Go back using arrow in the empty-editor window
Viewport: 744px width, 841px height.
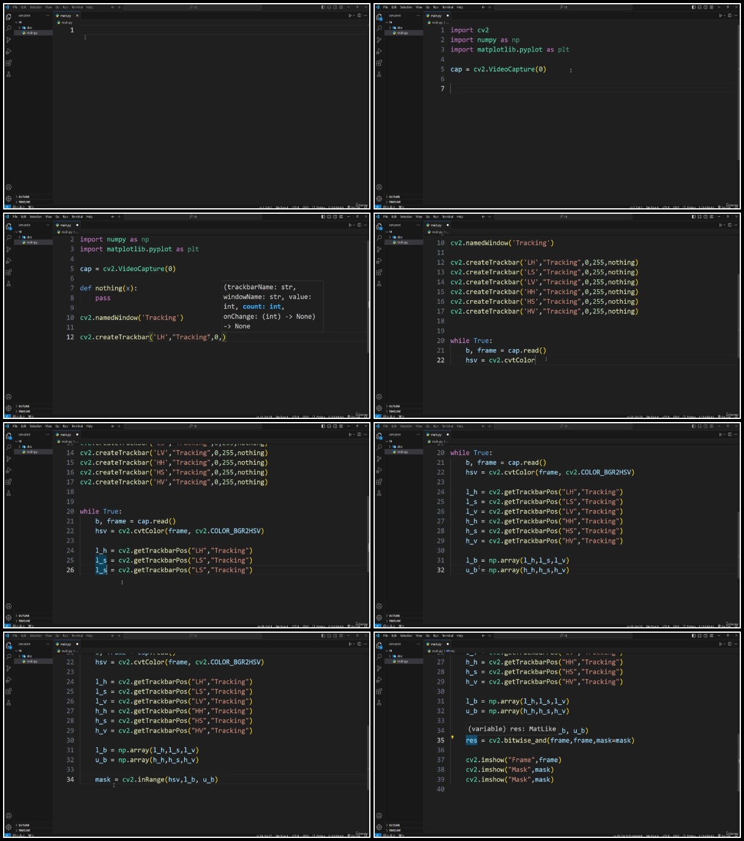[x=113, y=7]
